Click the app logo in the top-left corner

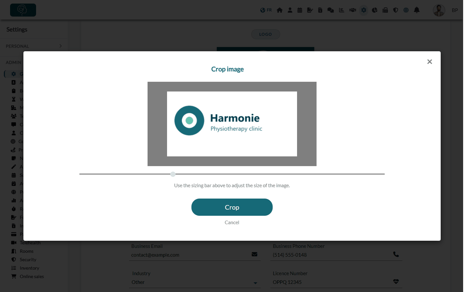(23, 10)
